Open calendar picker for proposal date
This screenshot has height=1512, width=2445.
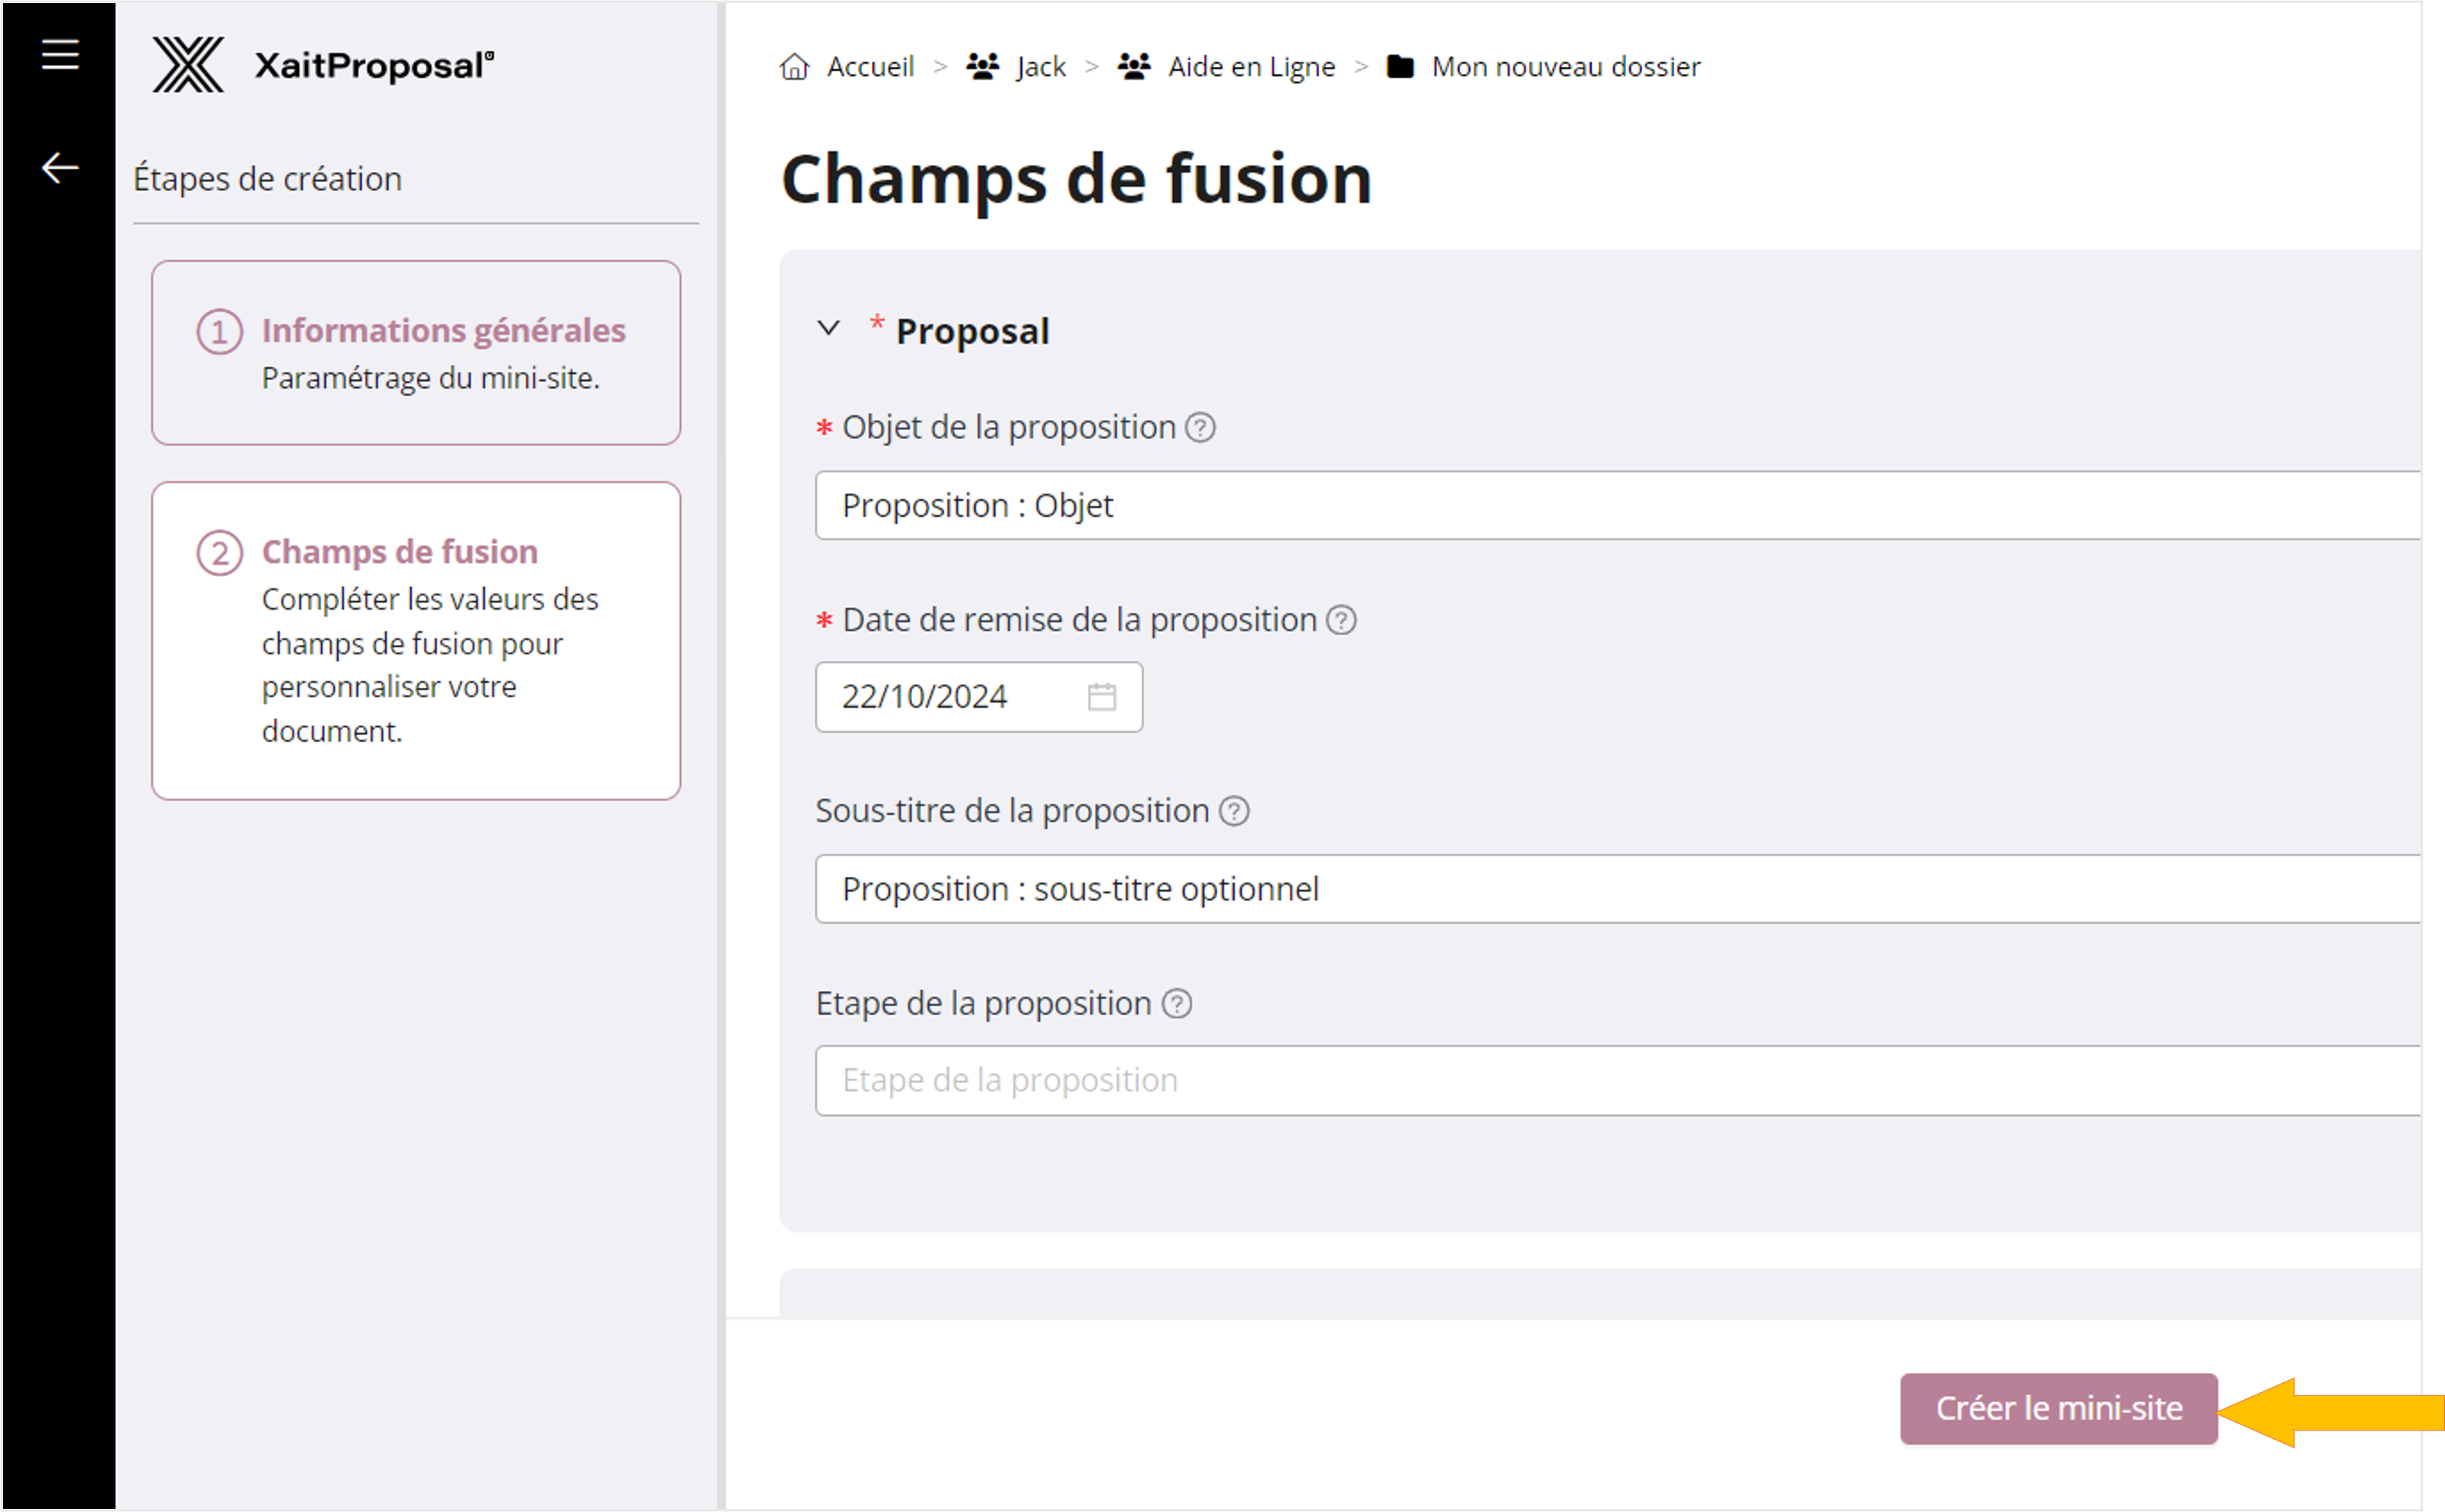coord(1101,697)
